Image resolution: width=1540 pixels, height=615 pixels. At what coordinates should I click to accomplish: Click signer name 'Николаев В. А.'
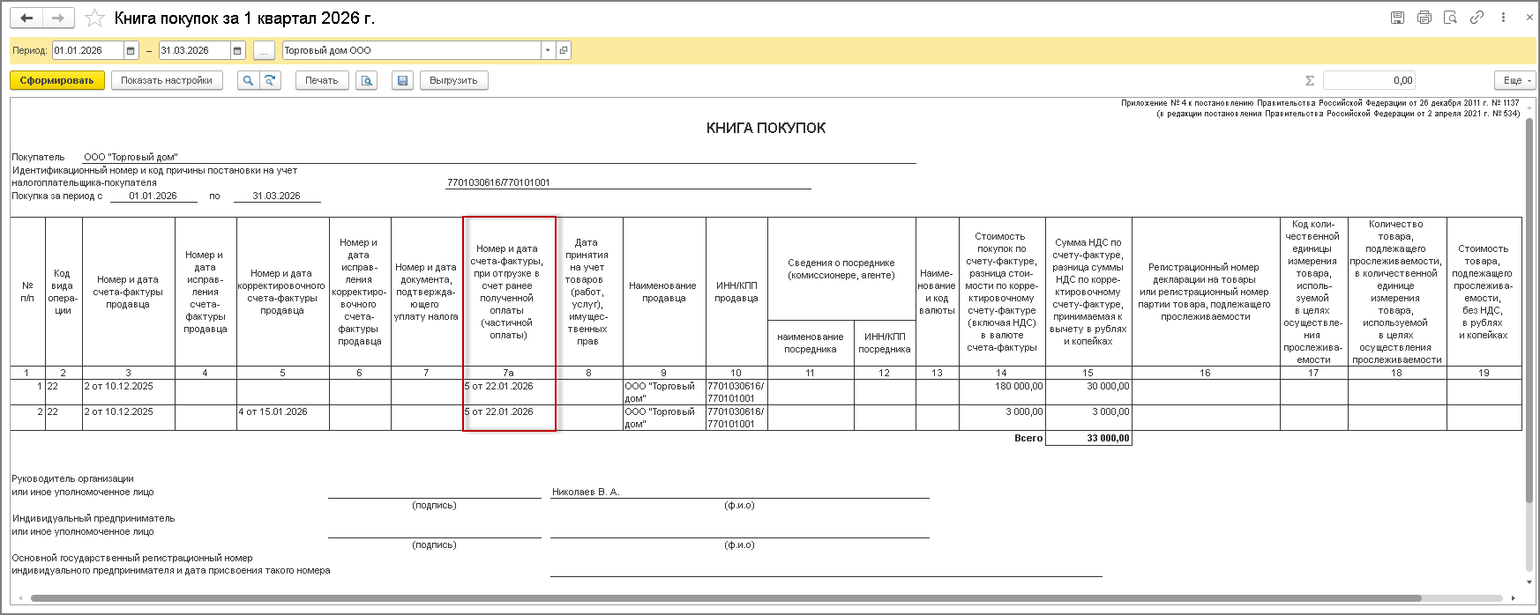tap(586, 492)
